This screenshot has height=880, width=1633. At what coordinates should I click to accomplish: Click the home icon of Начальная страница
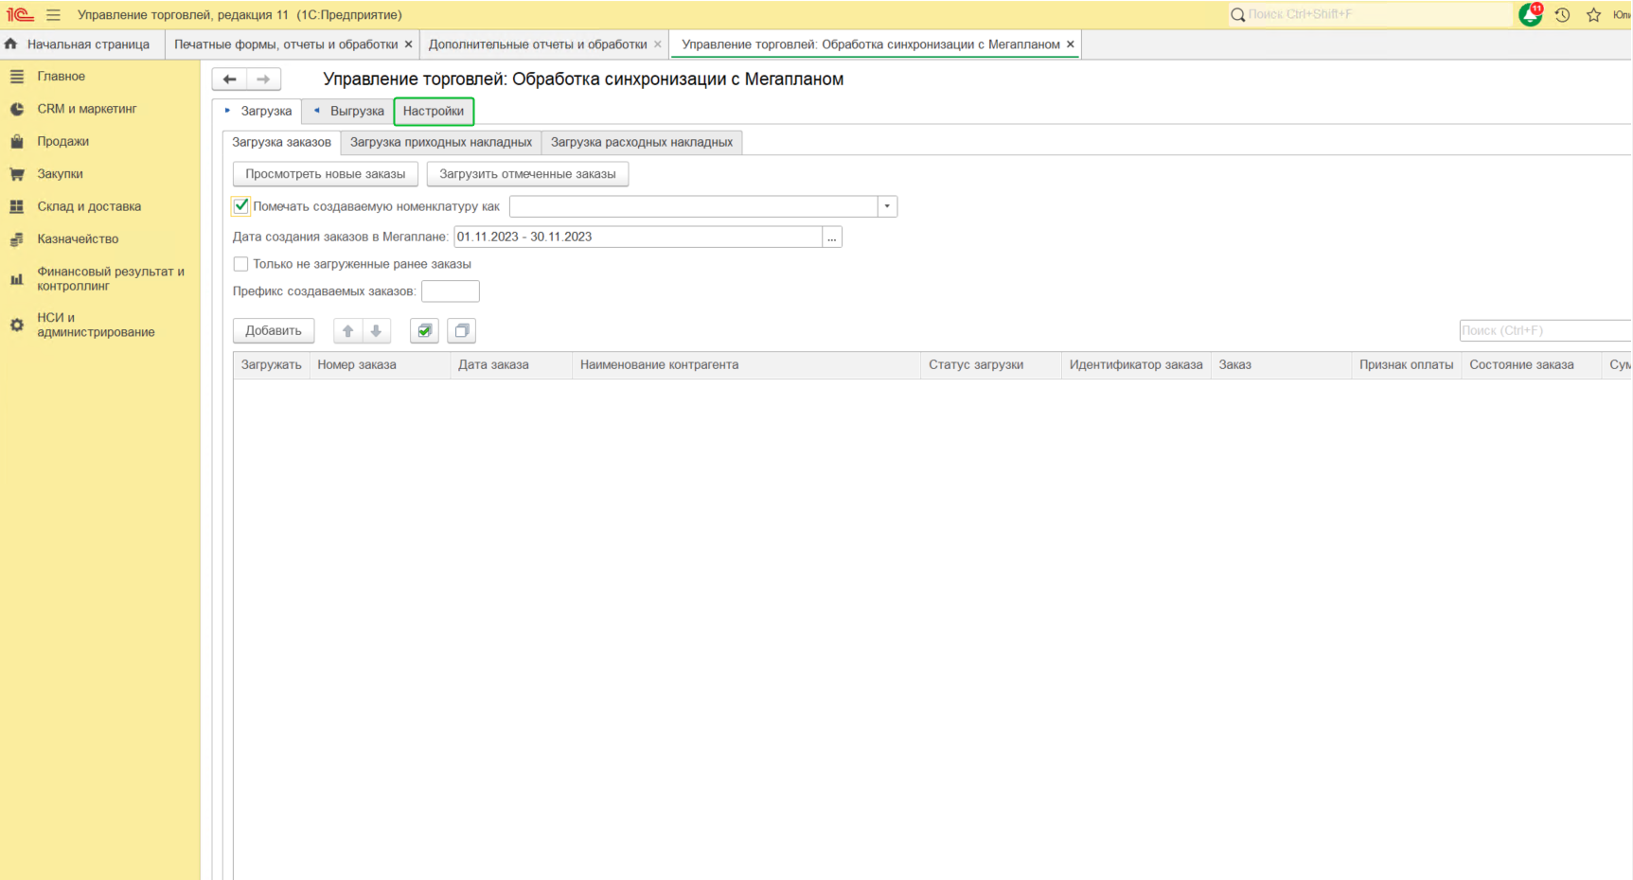(x=11, y=44)
